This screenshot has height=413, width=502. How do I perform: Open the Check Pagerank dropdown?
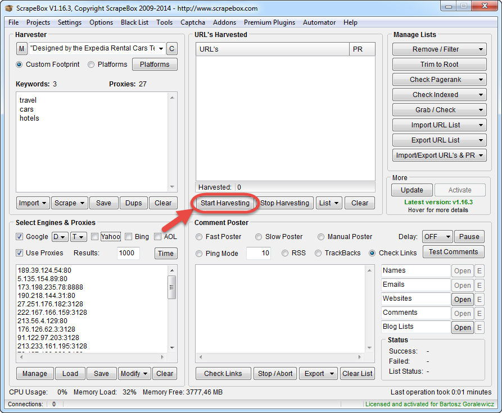[439, 80]
